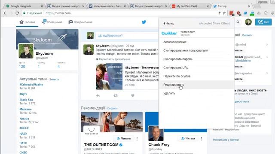The height and width of the screenshot is (154, 275).
Task: Open #Kyiv trend
Action: 23,94
